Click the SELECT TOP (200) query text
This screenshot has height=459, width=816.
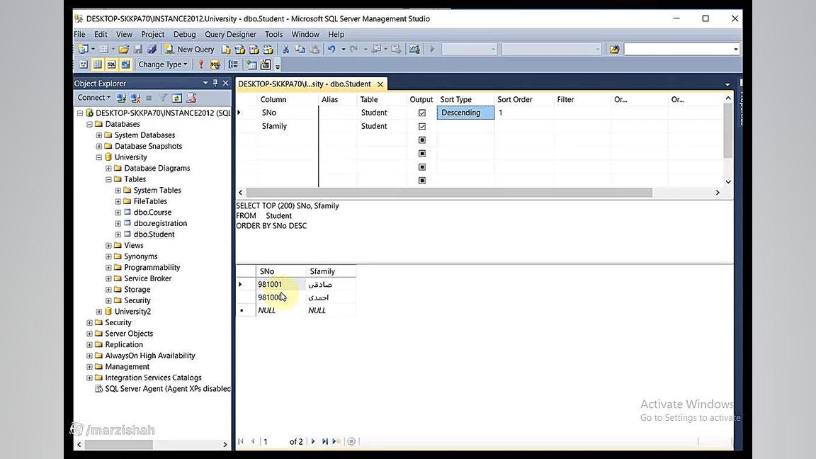pos(288,206)
